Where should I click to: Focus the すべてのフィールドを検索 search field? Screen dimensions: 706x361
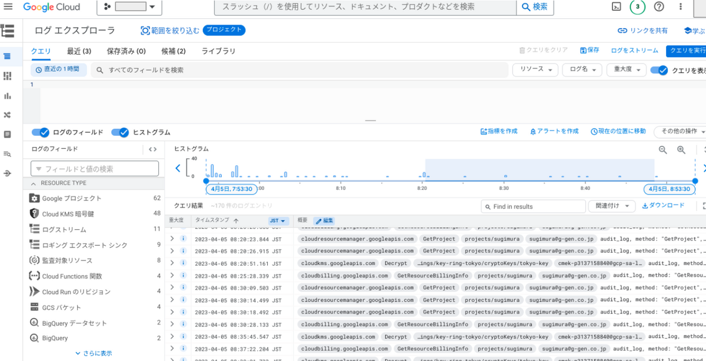click(x=299, y=70)
